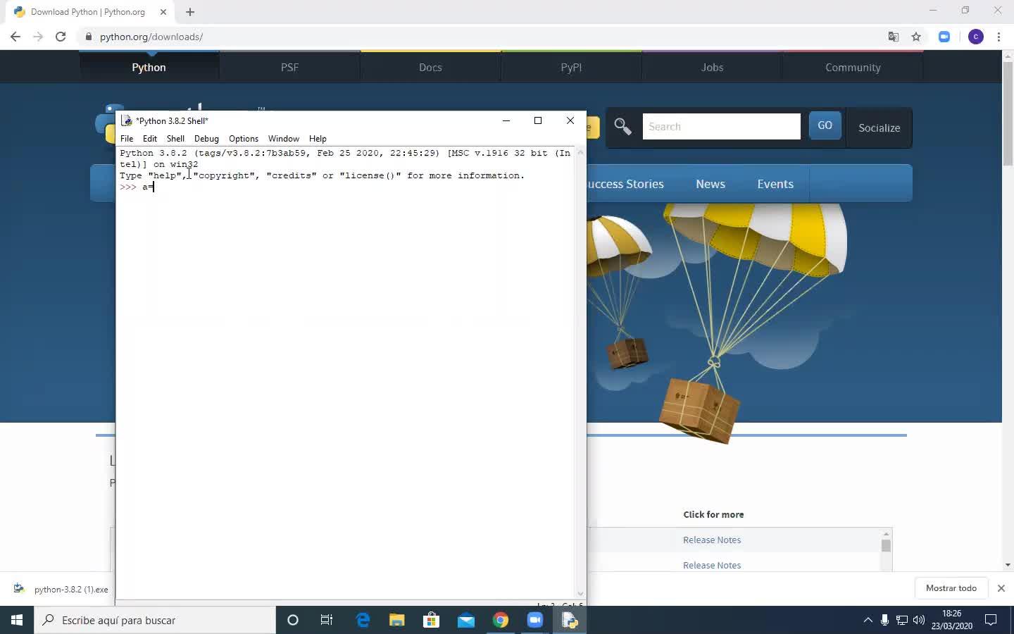Open the Community tab in site header
The height and width of the screenshot is (634, 1014).
click(x=853, y=68)
